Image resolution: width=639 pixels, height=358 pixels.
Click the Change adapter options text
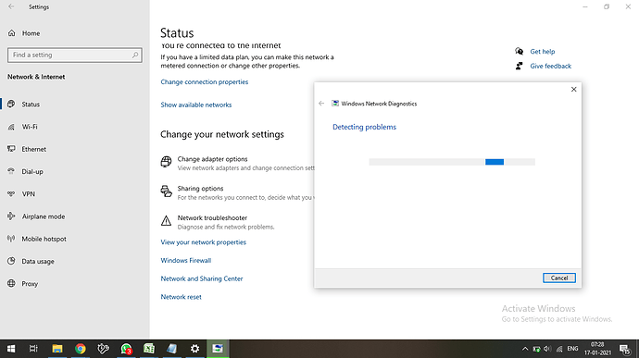click(212, 159)
